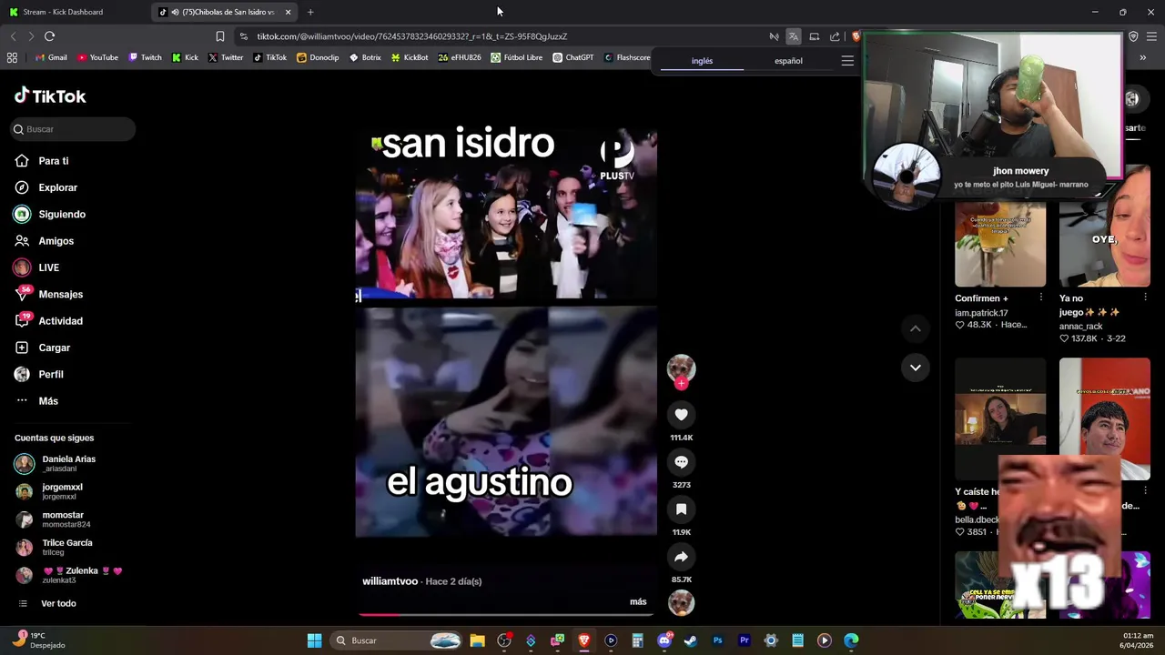
Task: Expand followed accounts with Ver todo
Action: pos(58,604)
